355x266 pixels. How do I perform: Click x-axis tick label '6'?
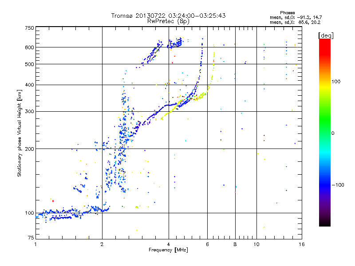pos(207,244)
